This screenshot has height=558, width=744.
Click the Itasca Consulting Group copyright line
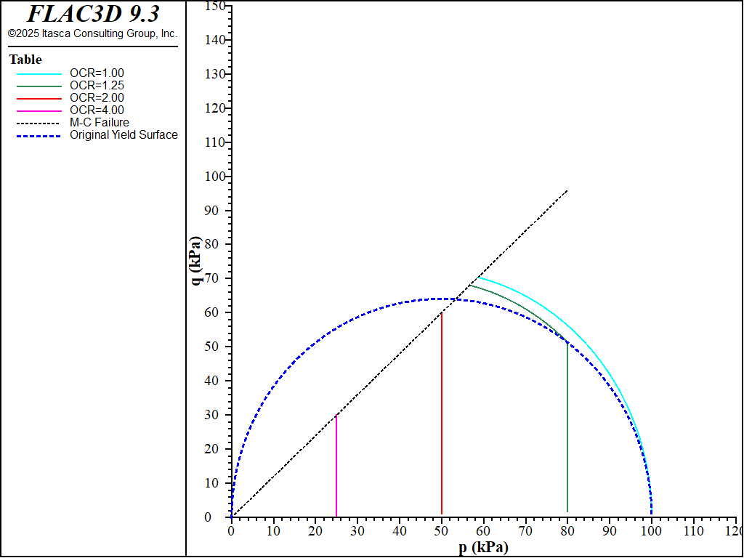coord(92,33)
